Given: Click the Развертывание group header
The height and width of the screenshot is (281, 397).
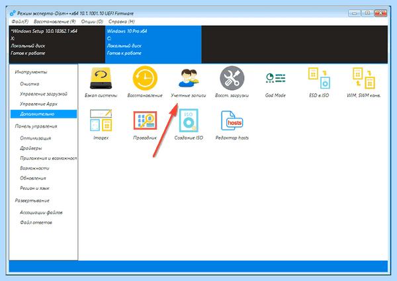Looking at the screenshot, I should coord(32,200).
